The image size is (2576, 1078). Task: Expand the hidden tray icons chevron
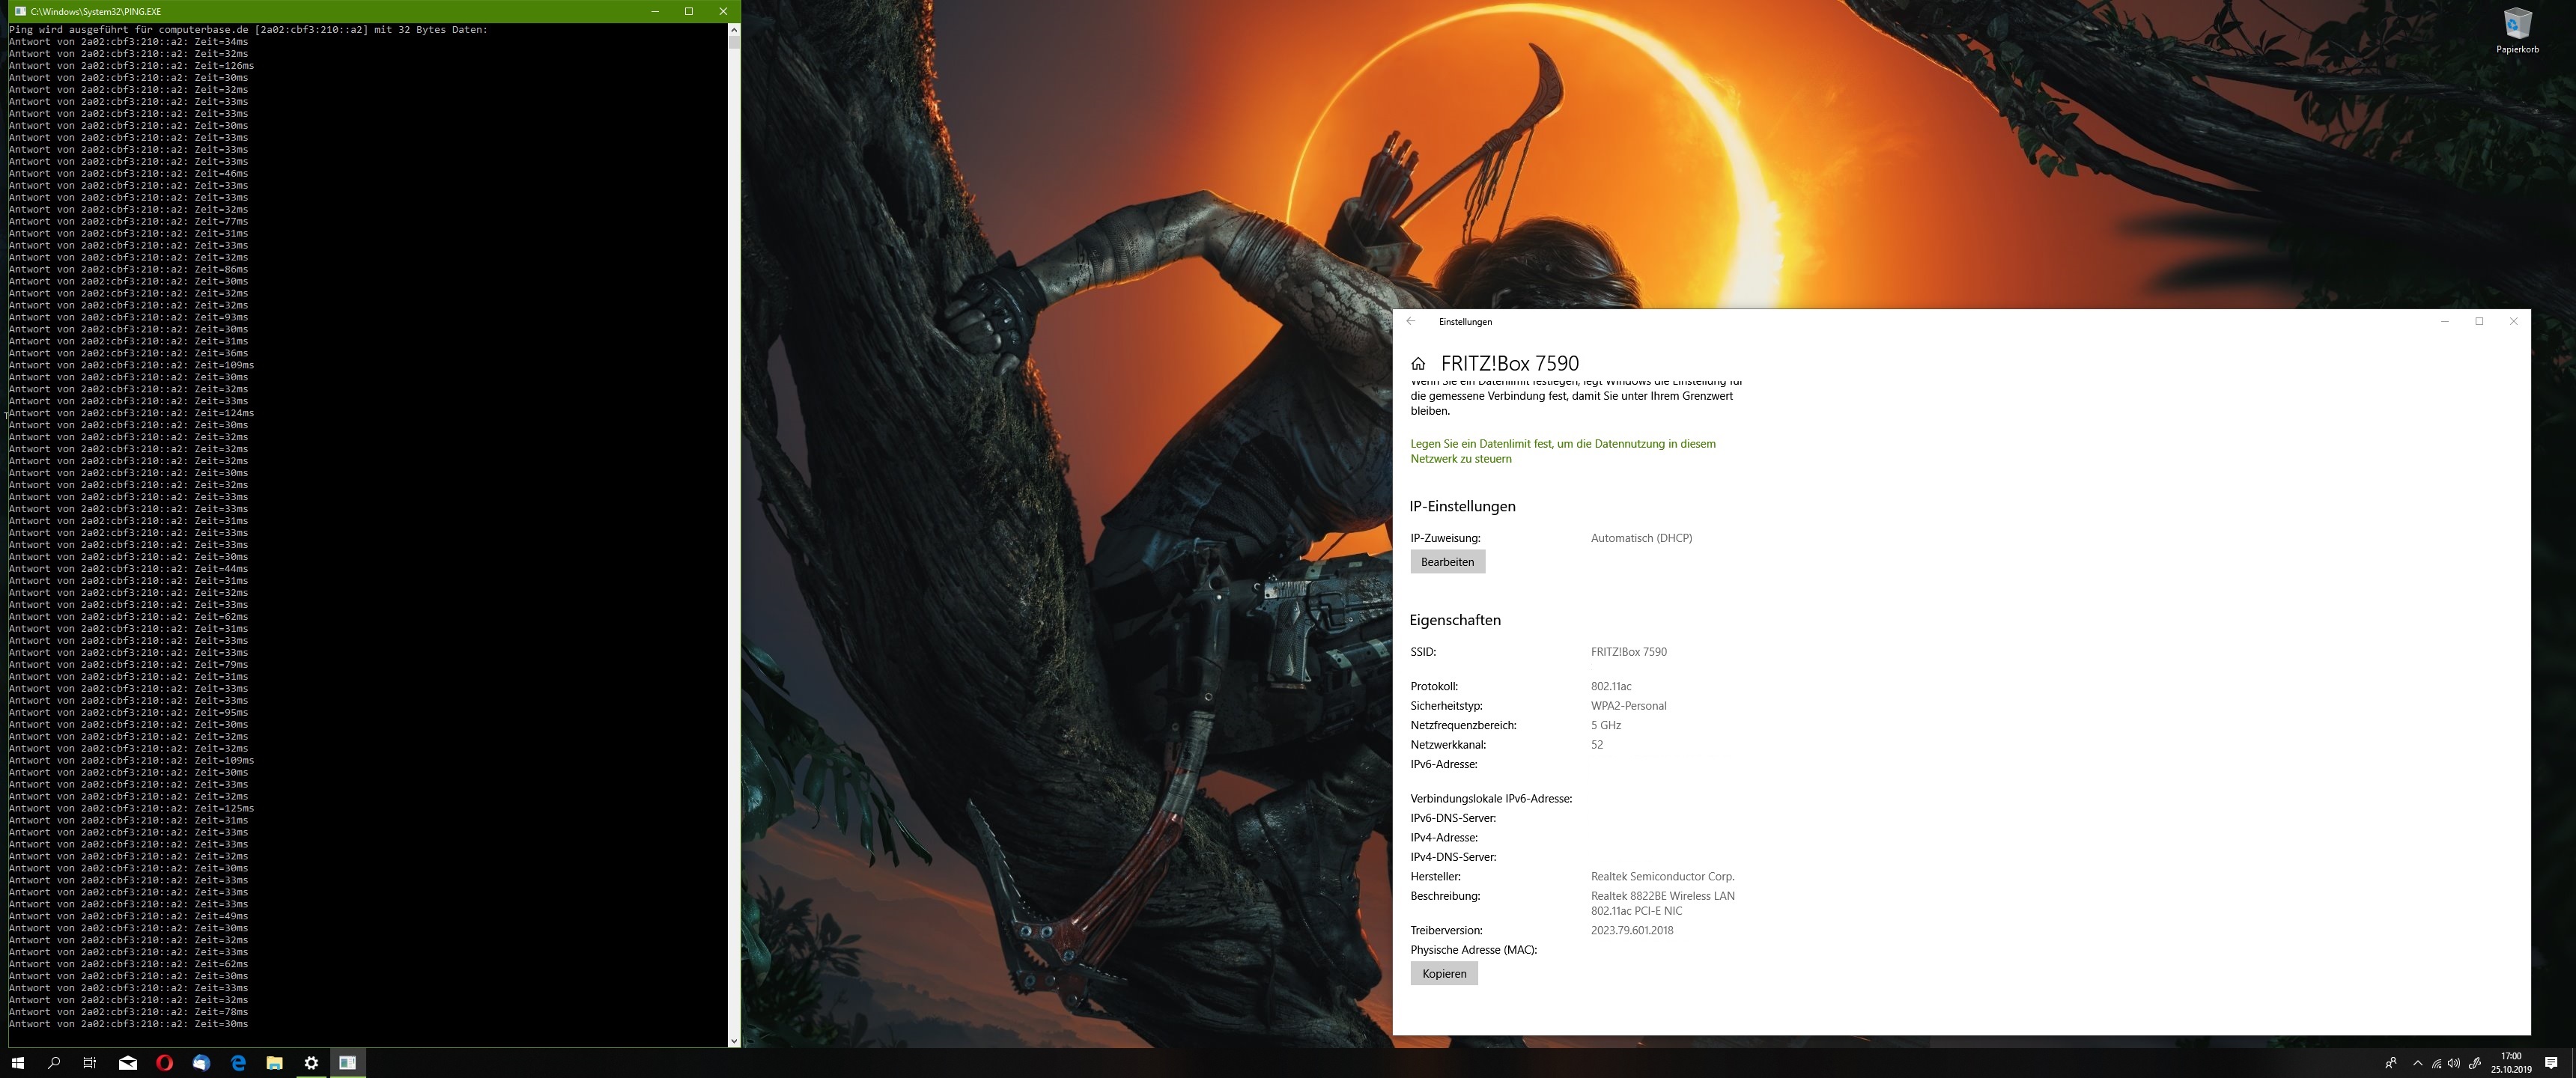coord(2418,1063)
